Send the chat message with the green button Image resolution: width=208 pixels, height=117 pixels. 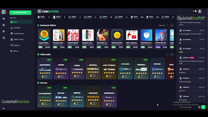coord(203,107)
